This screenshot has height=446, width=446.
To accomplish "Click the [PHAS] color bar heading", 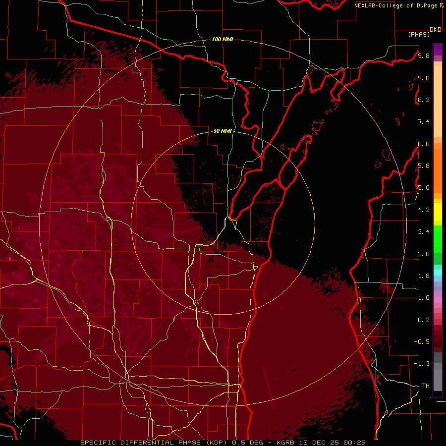I will (419, 34).
